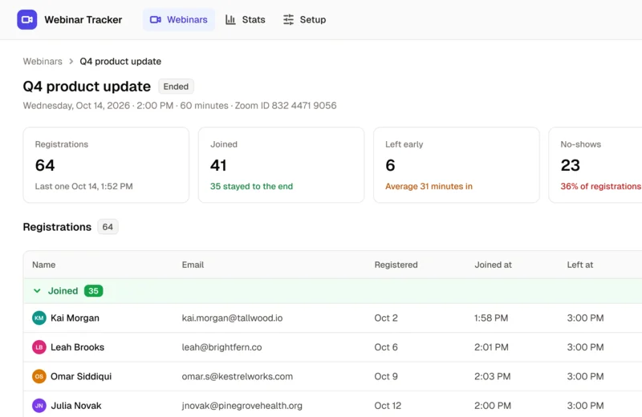This screenshot has height=417, width=642.
Task: Click join time 2:01 PM
Action: (x=491, y=347)
